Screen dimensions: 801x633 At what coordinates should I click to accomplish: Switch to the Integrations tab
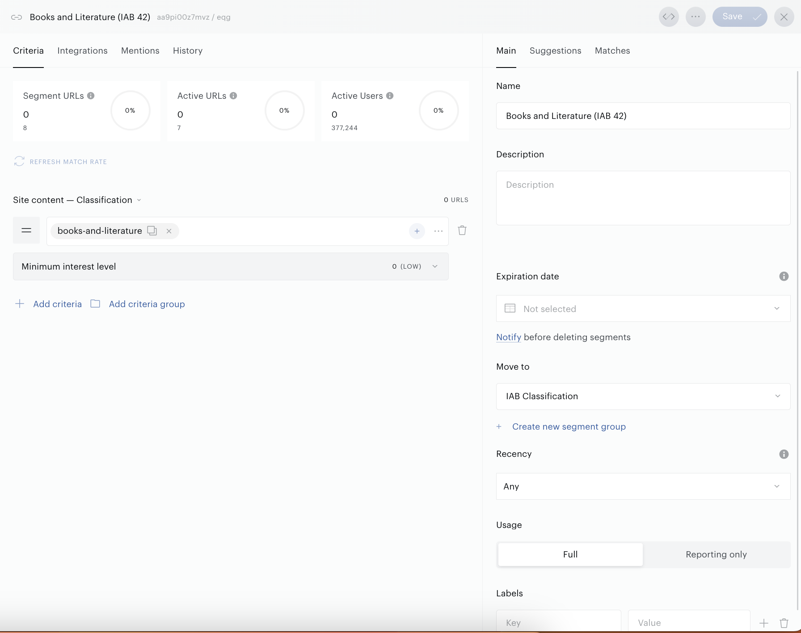(82, 51)
